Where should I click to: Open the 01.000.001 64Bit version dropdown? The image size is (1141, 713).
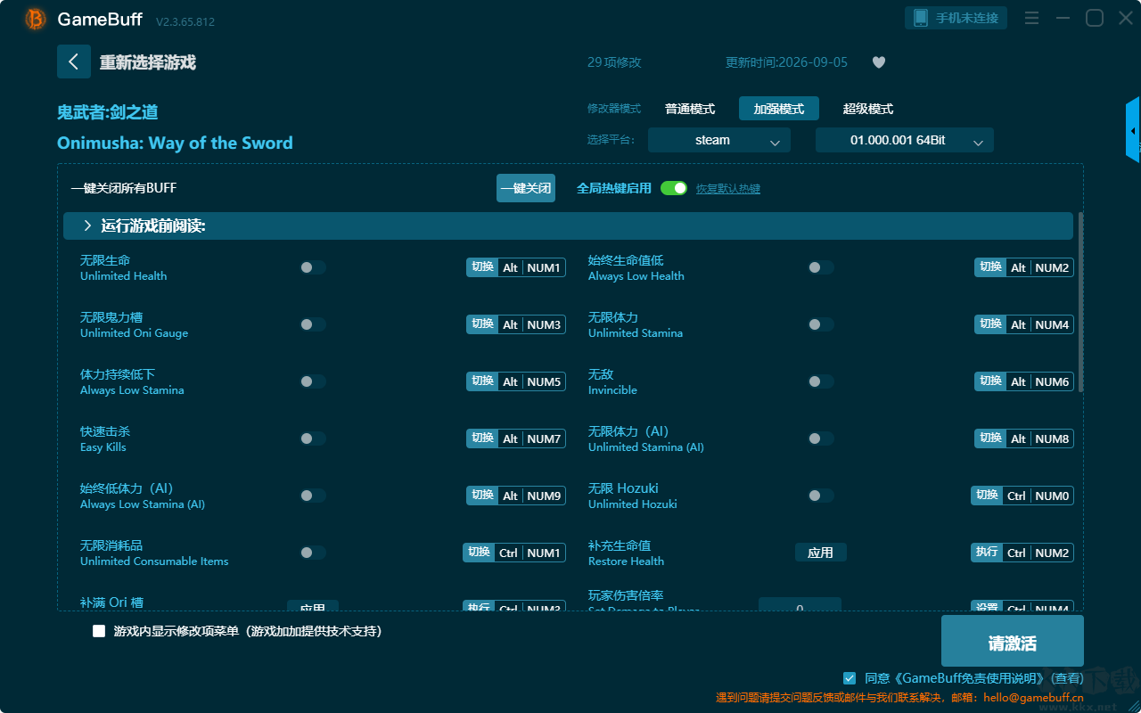[x=905, y=140]
